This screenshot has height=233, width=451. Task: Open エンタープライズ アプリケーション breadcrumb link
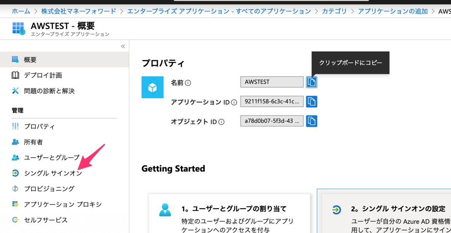[219, 11]
